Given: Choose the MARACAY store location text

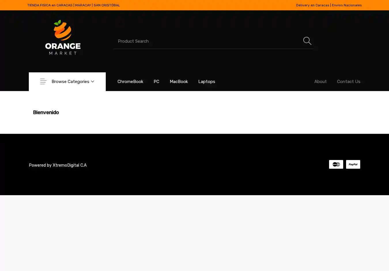Looking at the screenshot, I should coord(83,5).
